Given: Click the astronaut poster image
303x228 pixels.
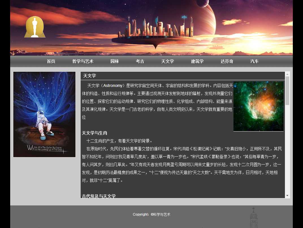Looking at the screenshot, I should pos(44,114).
